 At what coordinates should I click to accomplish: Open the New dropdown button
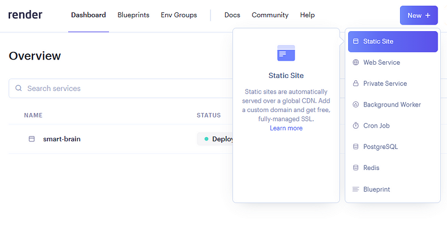pyautogui.click(x=419, y=16)
